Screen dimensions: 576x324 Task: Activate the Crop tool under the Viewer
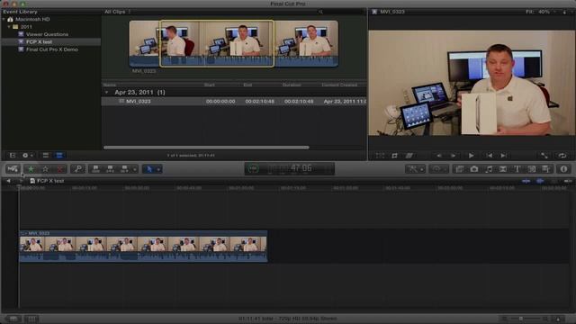pos(394,156)
